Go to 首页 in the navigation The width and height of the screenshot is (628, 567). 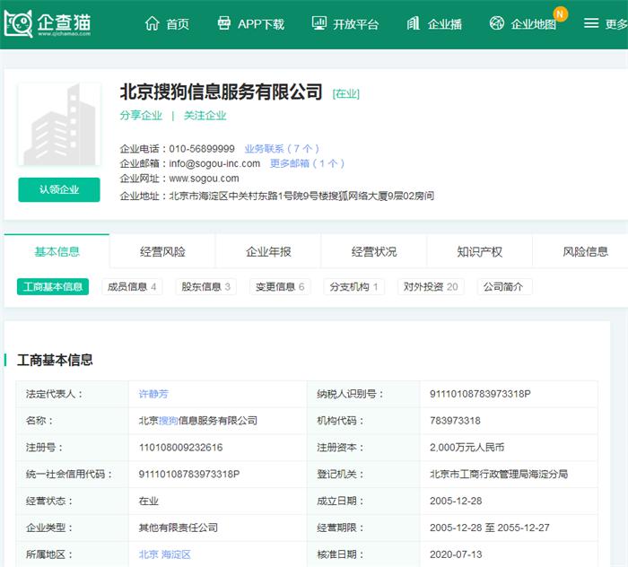[x=178, y=24]
